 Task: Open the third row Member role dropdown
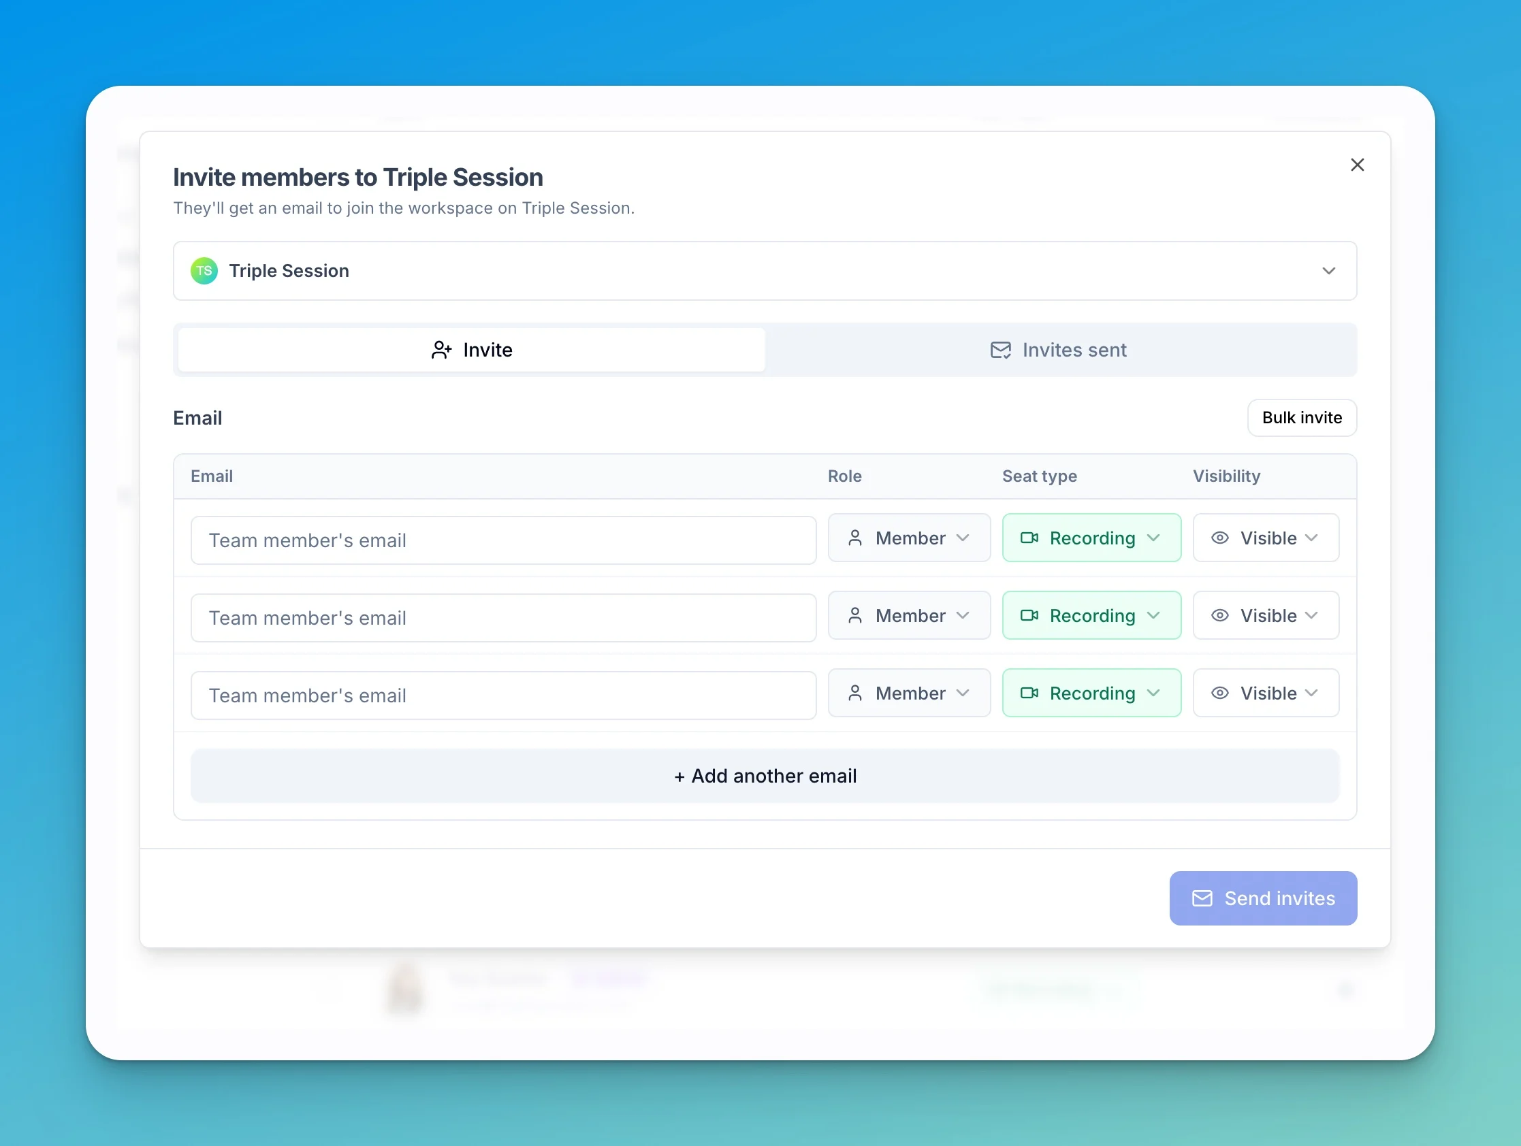[x=909, y=693]
